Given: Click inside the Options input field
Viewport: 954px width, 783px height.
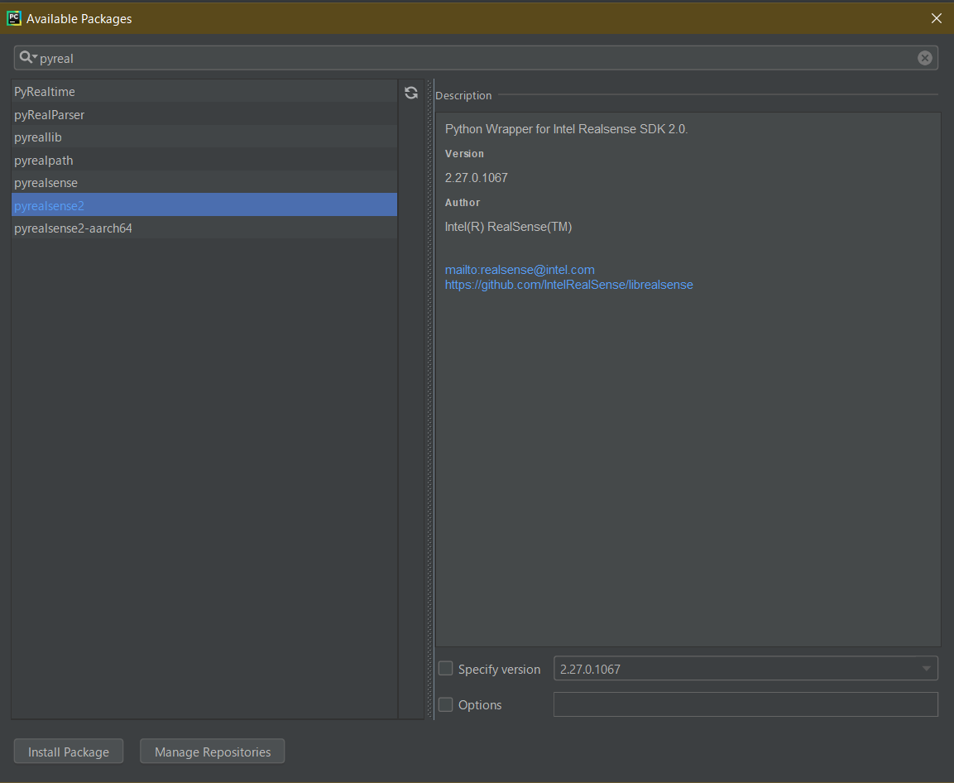Looking at the screenshot, I should click(745, 704).
